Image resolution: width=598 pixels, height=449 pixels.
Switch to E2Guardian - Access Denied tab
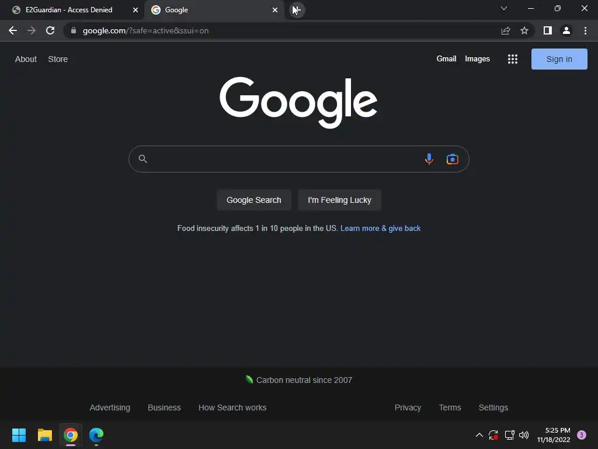69,10
